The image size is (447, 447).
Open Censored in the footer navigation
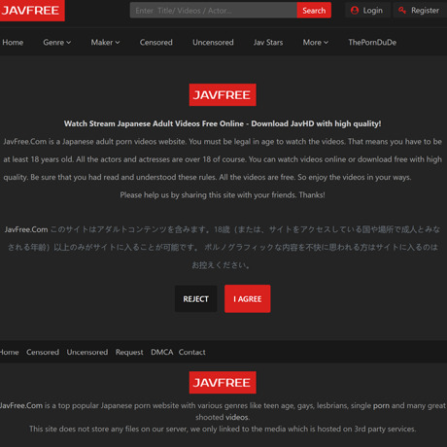click(43, 352)
